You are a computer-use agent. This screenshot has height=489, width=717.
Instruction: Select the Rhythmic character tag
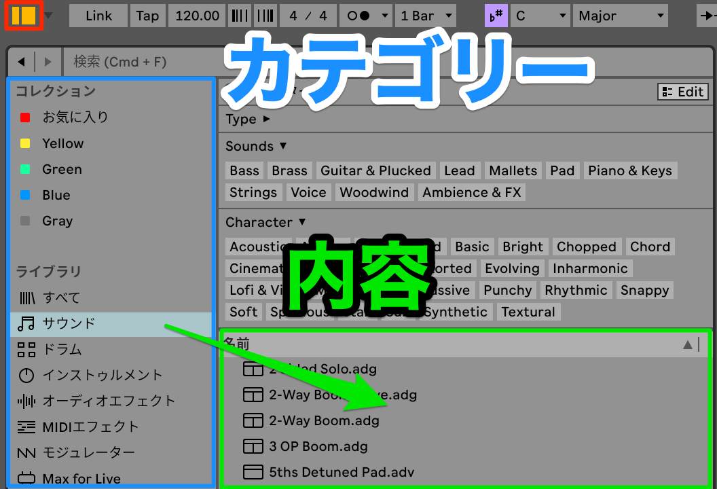(576, 290)
